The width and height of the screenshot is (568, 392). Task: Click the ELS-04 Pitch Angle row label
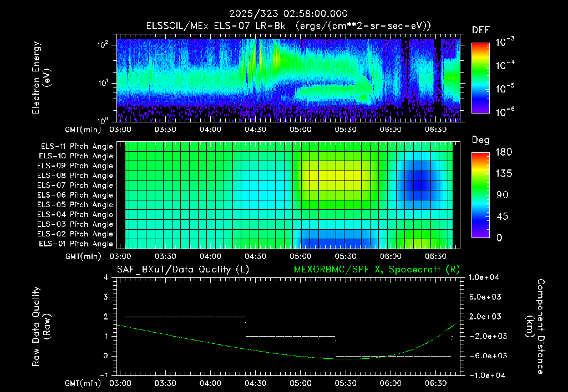point(75,214)
